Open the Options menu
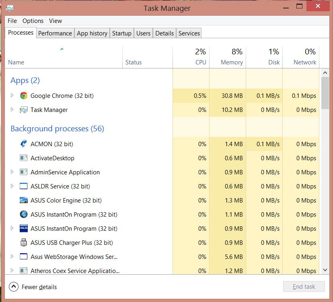Image resolution: width=333 pixels, height=302 pixels. [x=33, y=21]
